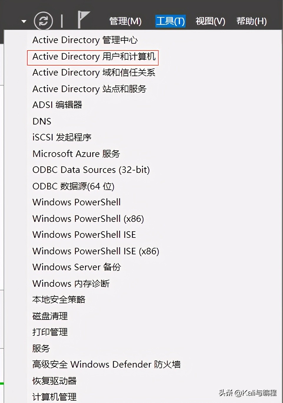The width and height of the screenshot is (283, 403).
Task: Close the 工具(T) menu
Action: 170,21
